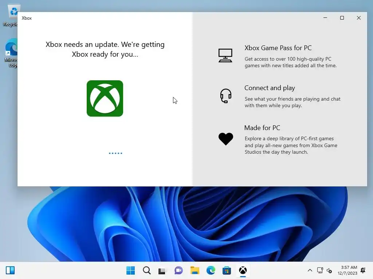This screenshot has width=373, height=279.
Task: Open taskbar Search magnifier
Action: (x=147, y=270)
